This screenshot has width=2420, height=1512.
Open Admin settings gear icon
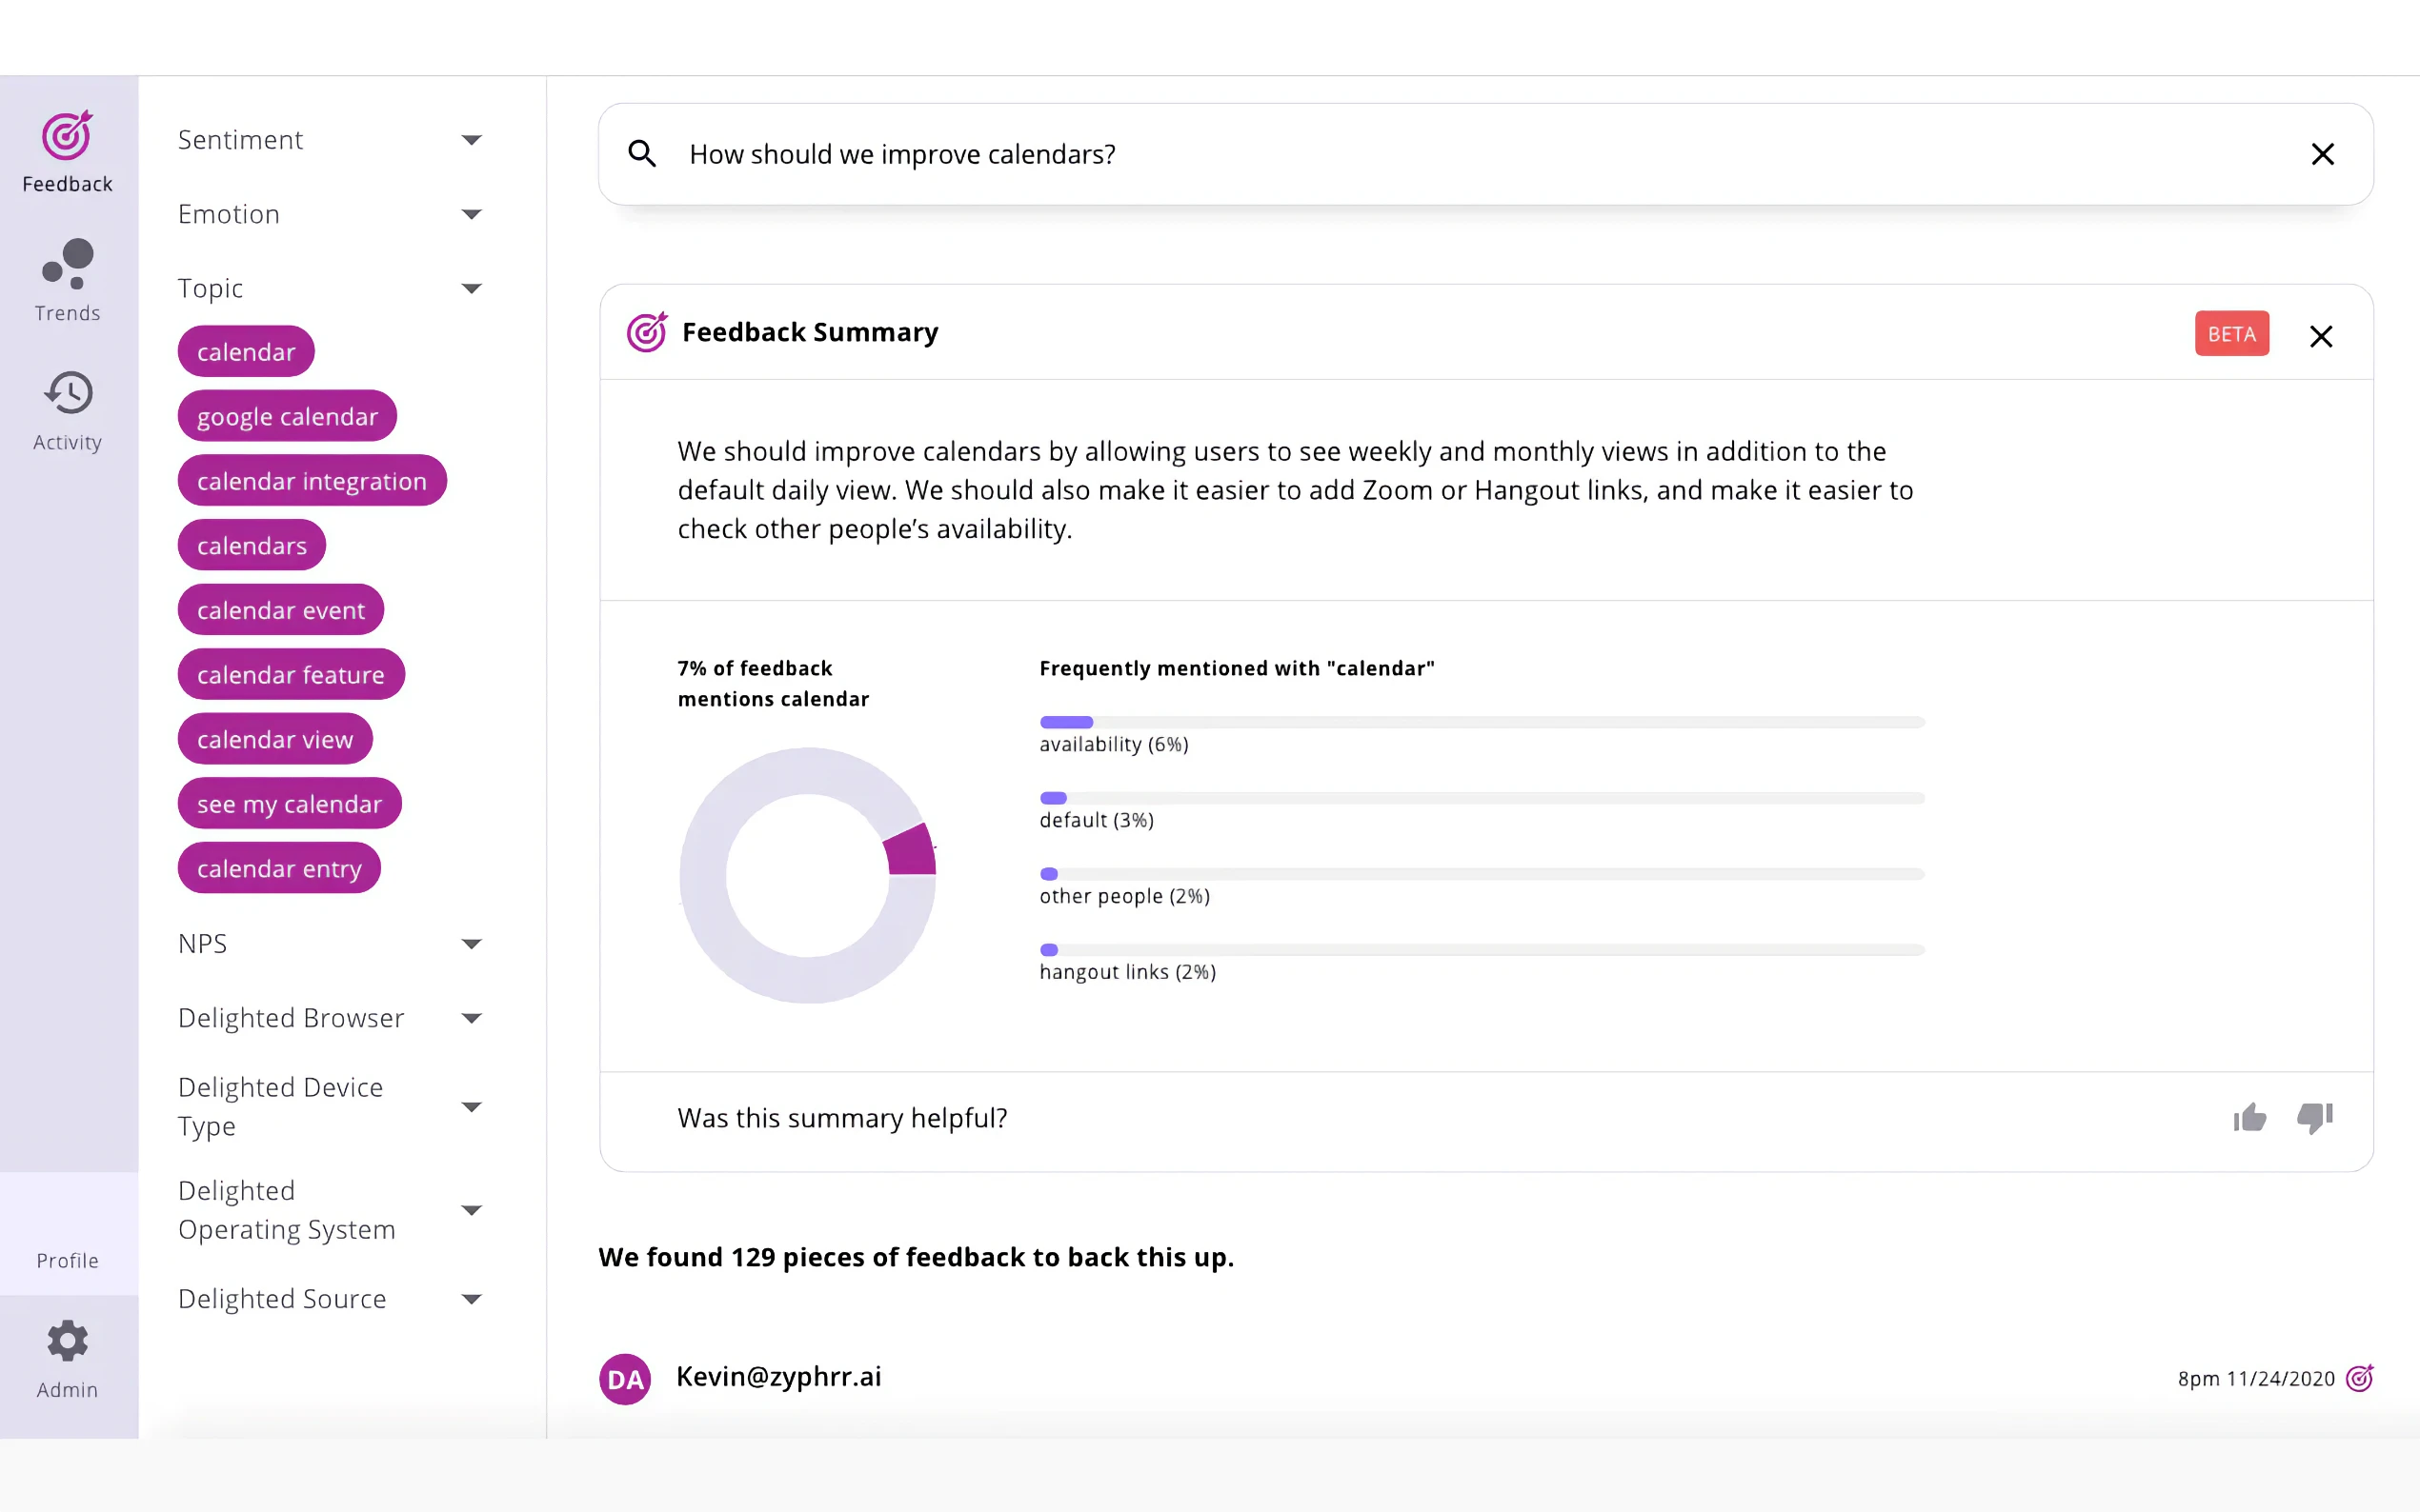tap(68, 1341)
